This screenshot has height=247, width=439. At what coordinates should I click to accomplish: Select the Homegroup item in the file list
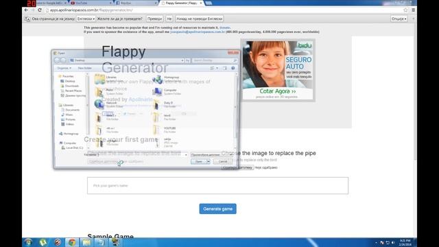[167, 79]
